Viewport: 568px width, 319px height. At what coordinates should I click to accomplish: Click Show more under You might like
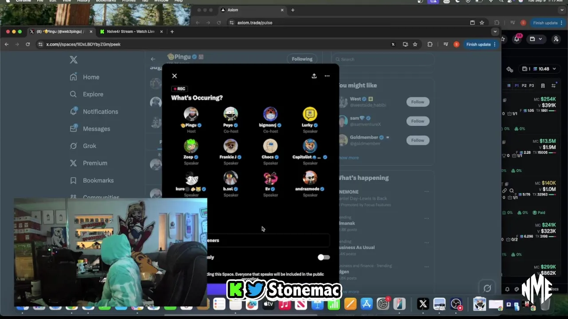tap(348, 158)
